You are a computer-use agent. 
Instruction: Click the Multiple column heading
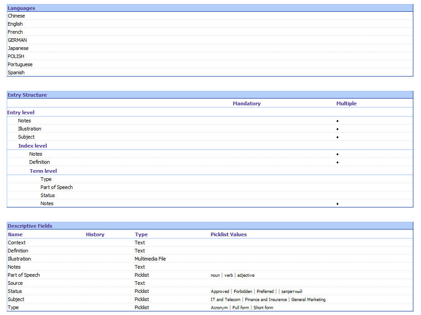tap(346, 103)
